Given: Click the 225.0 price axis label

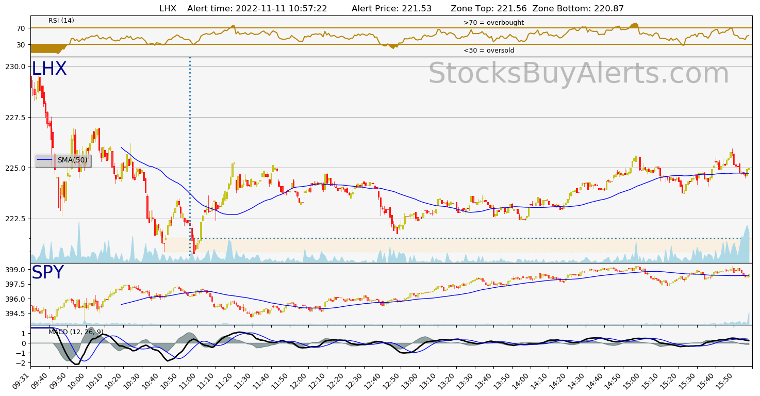Looking at the screenshot, I should [16, 168].
